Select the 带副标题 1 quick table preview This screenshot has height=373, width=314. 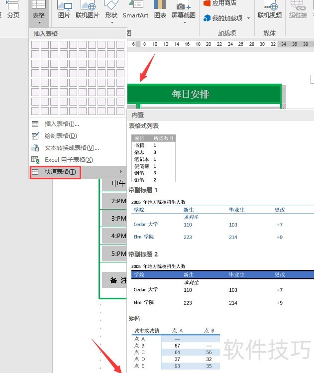[x=222, y=220]
